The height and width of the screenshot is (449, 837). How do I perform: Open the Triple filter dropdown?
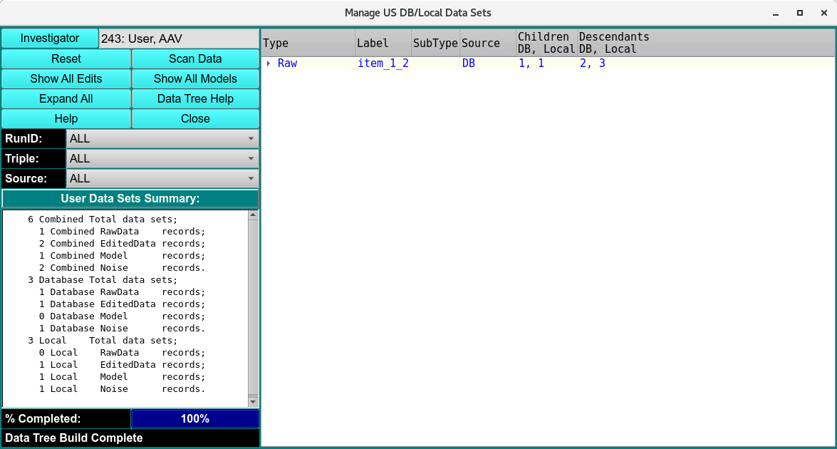pyautogui.click(x=162, y=158)
